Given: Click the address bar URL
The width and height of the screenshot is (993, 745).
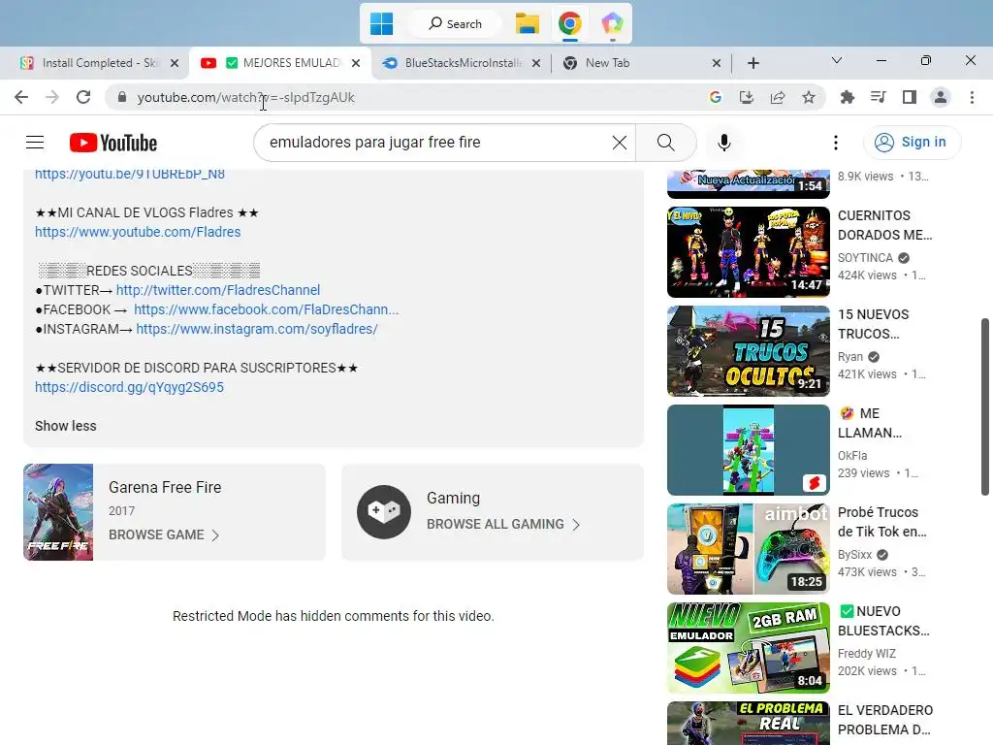Looking at the screenshot, I should coord(245,98).
